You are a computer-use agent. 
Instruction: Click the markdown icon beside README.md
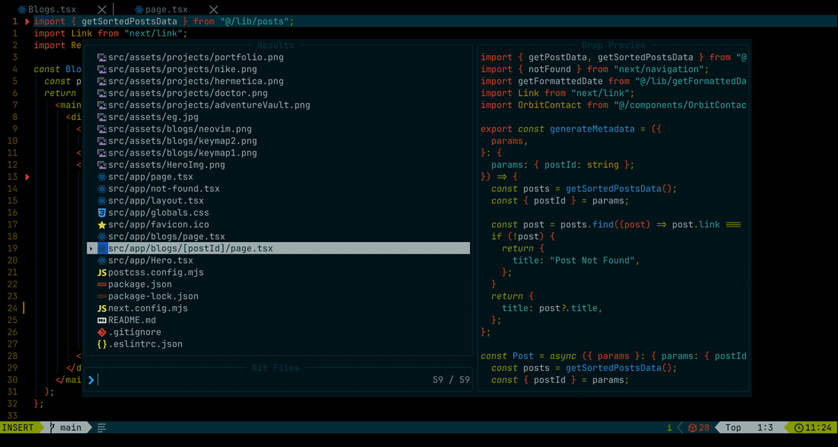pyautogui.click(x=102, y=320)
